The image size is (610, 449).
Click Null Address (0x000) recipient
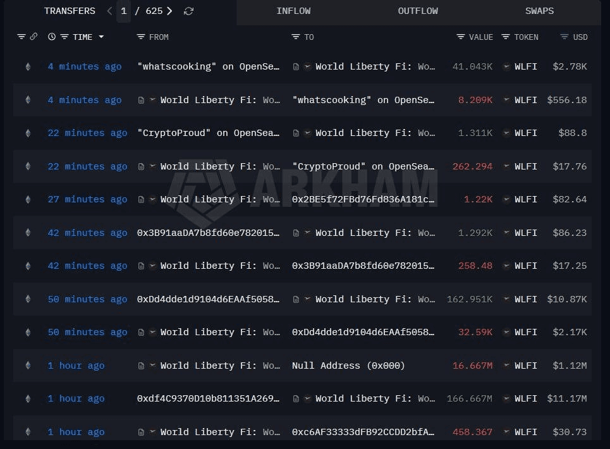tap(348, 366)
